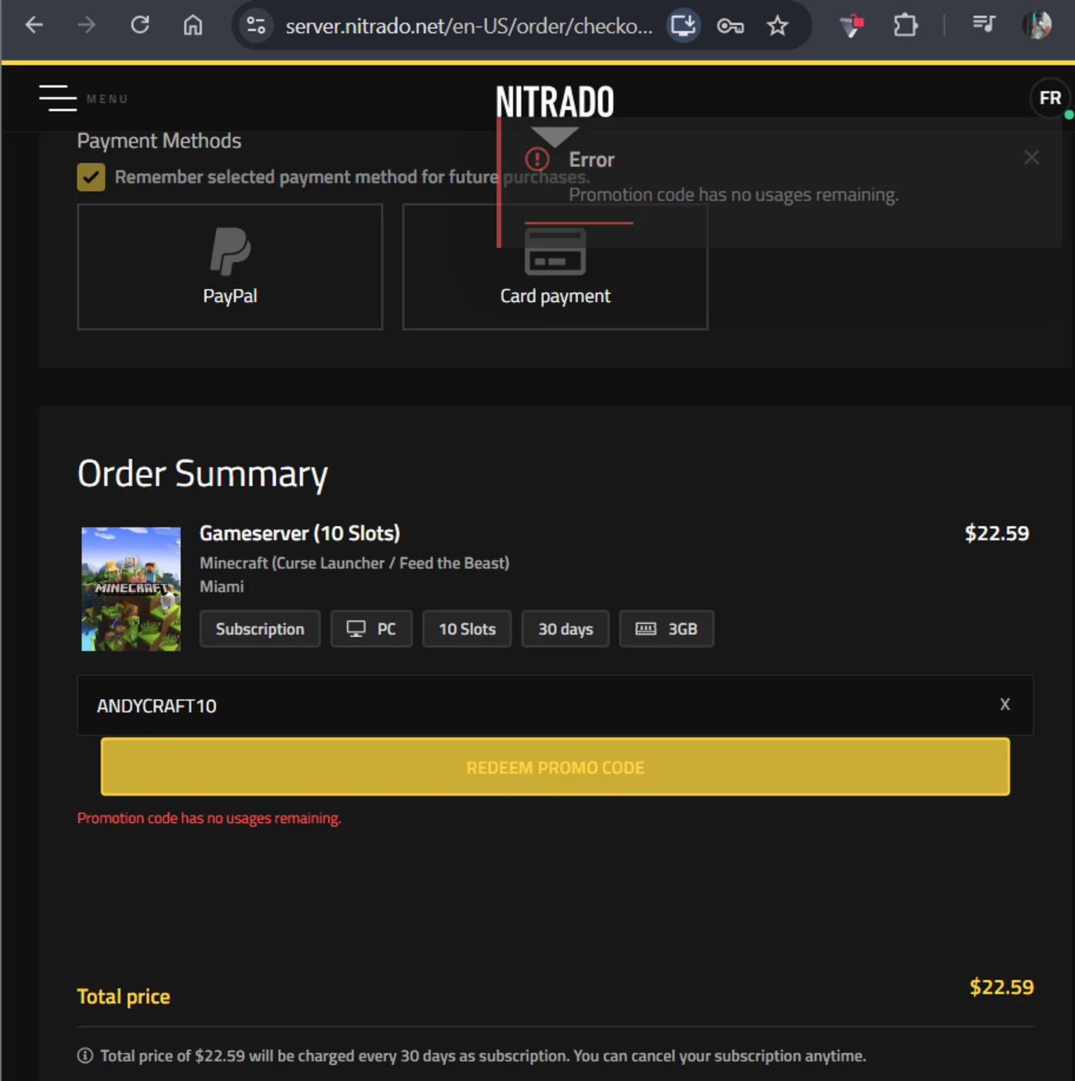Click the Subscription tag
The height and width of the screenshot is (1081, 1075).
(x=260, y=629)
